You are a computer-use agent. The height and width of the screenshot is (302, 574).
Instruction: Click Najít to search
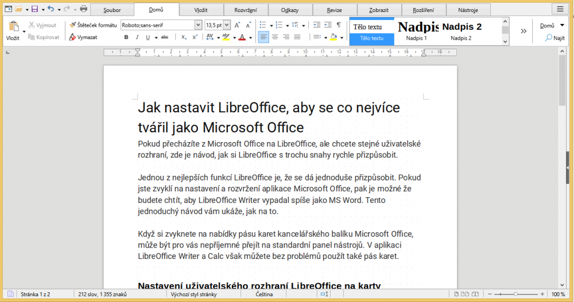[555, 38]
